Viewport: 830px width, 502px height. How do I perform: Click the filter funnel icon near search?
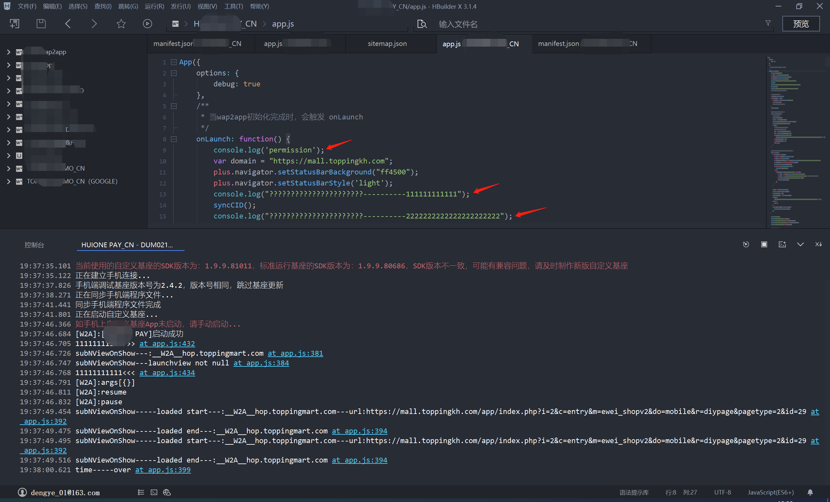pyautogui.click(x=768, y=23)
